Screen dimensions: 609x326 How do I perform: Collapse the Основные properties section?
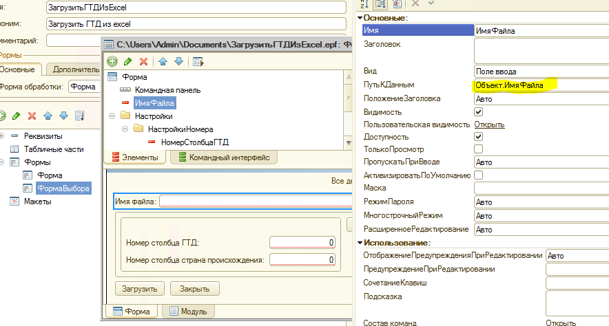point(360,18)
